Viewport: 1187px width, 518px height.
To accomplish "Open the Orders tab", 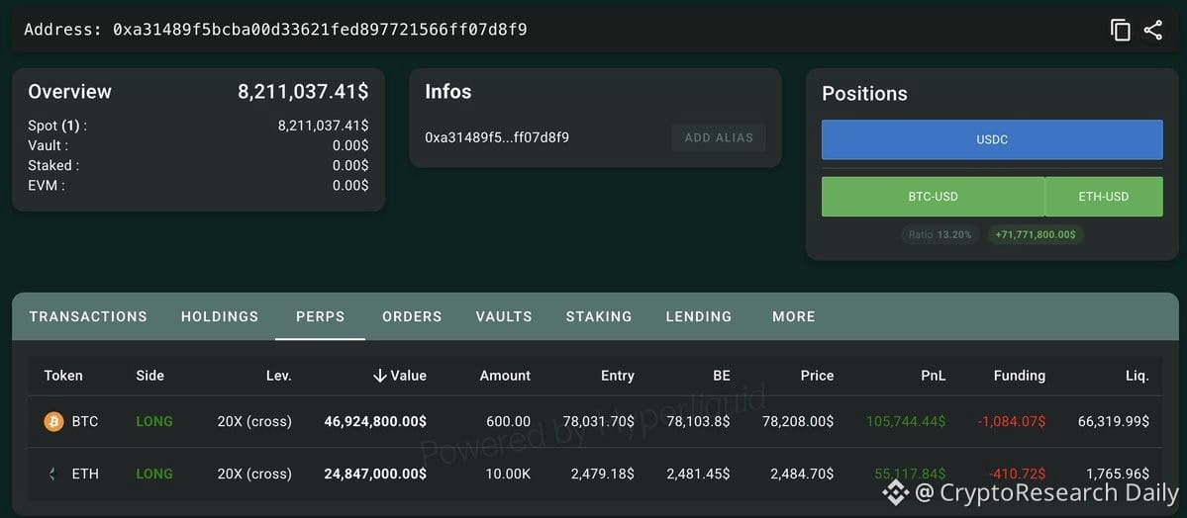I will [412, 317].
